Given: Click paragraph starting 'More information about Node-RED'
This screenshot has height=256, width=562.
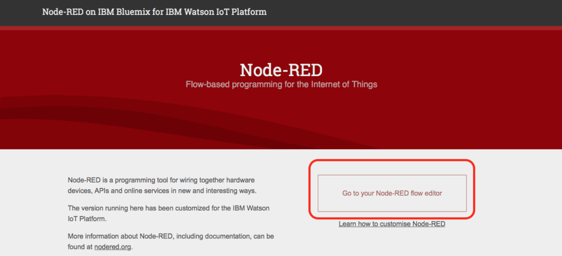Looking at the screenshot, I should 171,242.
